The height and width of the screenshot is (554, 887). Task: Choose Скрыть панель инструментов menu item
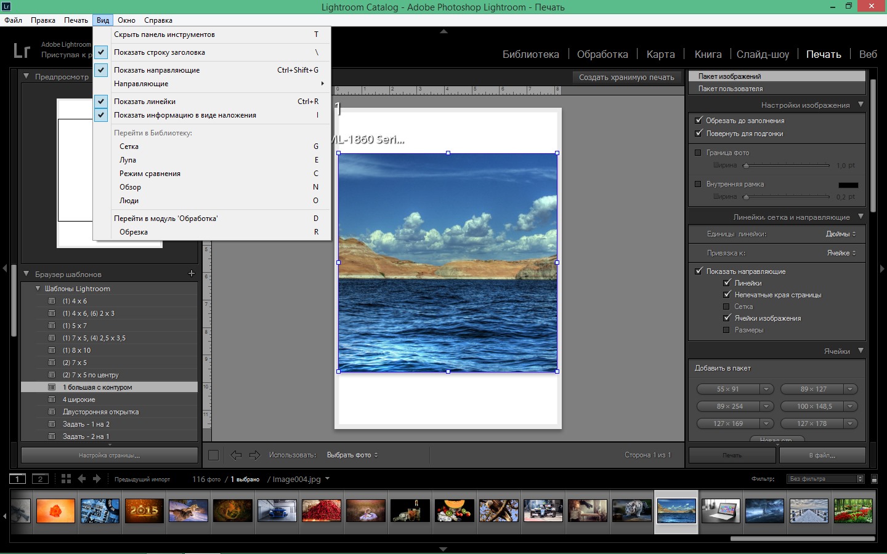212,34
